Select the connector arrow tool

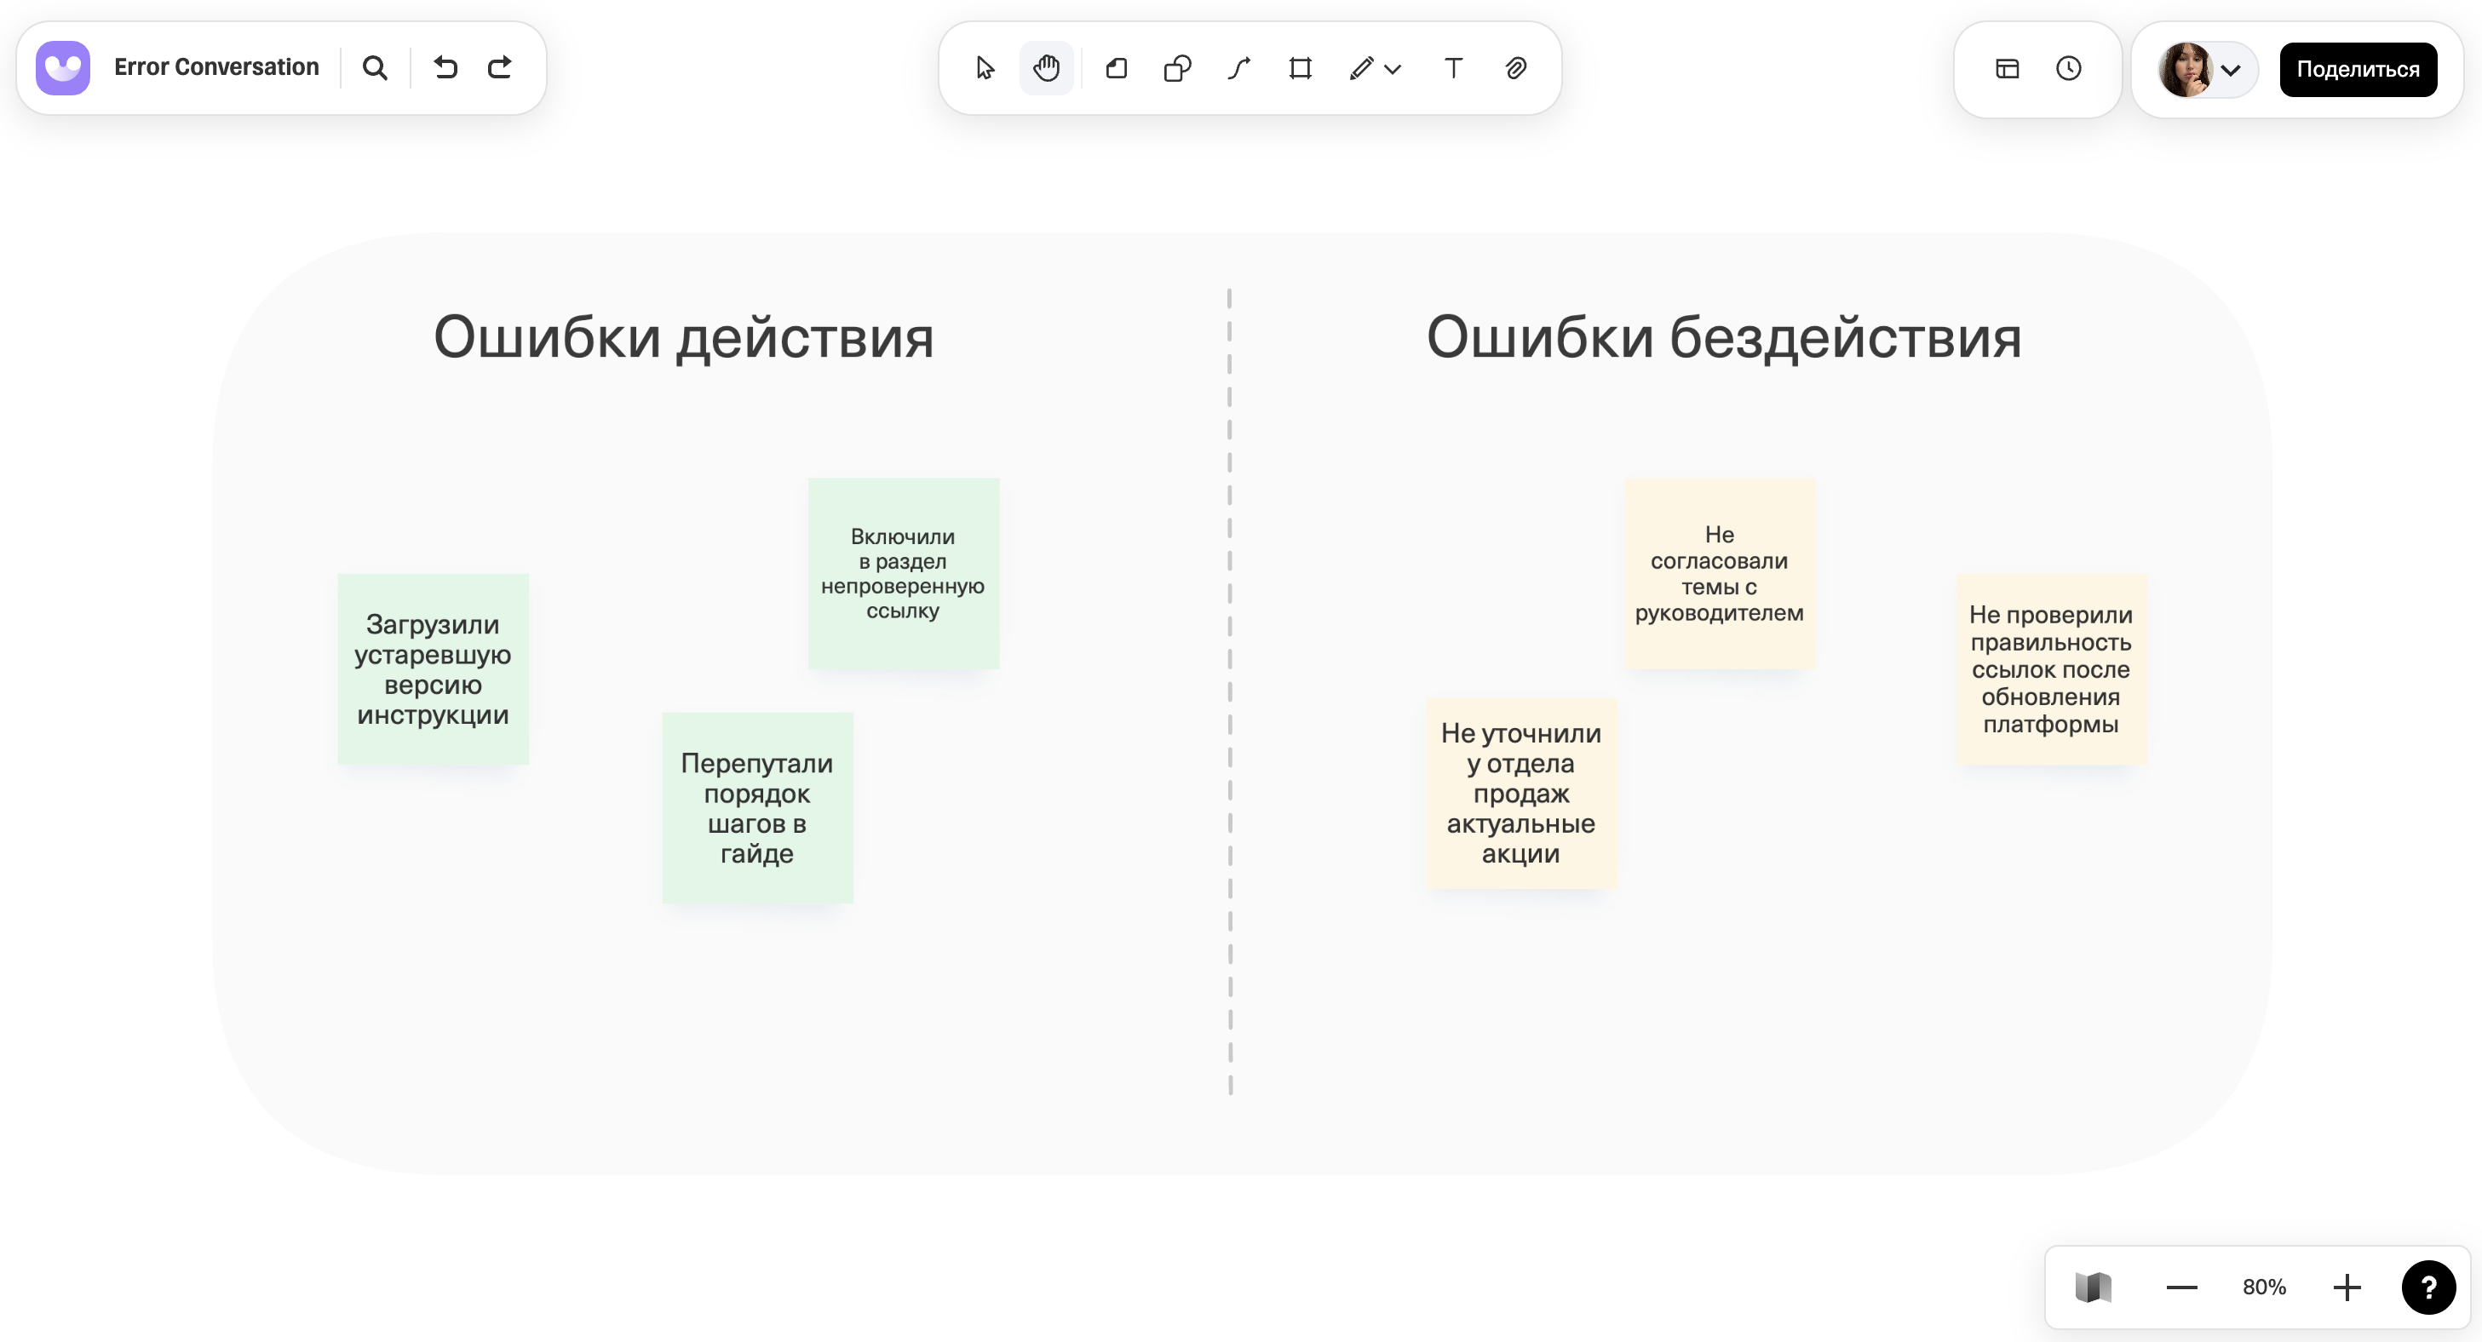click(1239, 68)
